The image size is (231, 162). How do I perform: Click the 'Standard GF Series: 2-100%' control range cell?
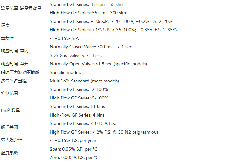79,89
